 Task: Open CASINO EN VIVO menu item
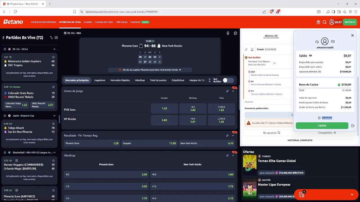click(104, 22)
